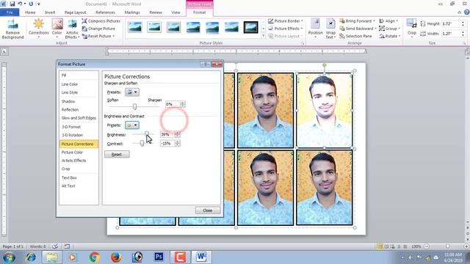
Task: Open Wrap Text options
Action: [330, 29]
